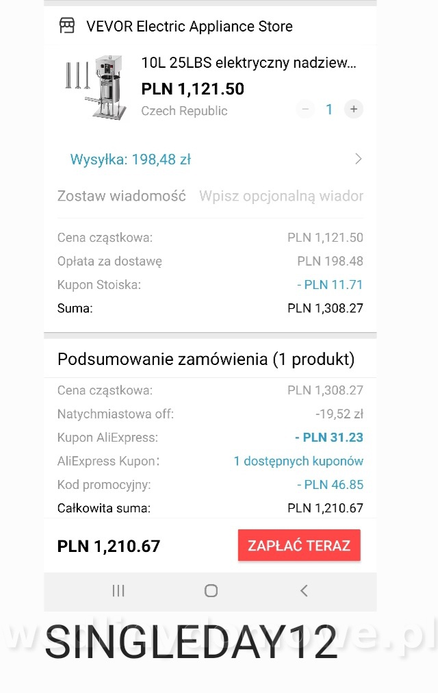Open VEVOR Electric Appliance Store page
This screenshot has width=438, height=693.
(189, 26)
